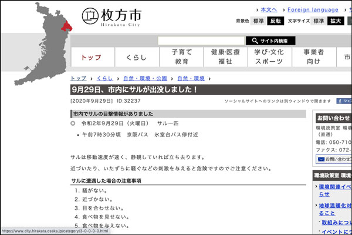
Task: Open the トップ navigation tab
Action: click(x=91, y=58)
